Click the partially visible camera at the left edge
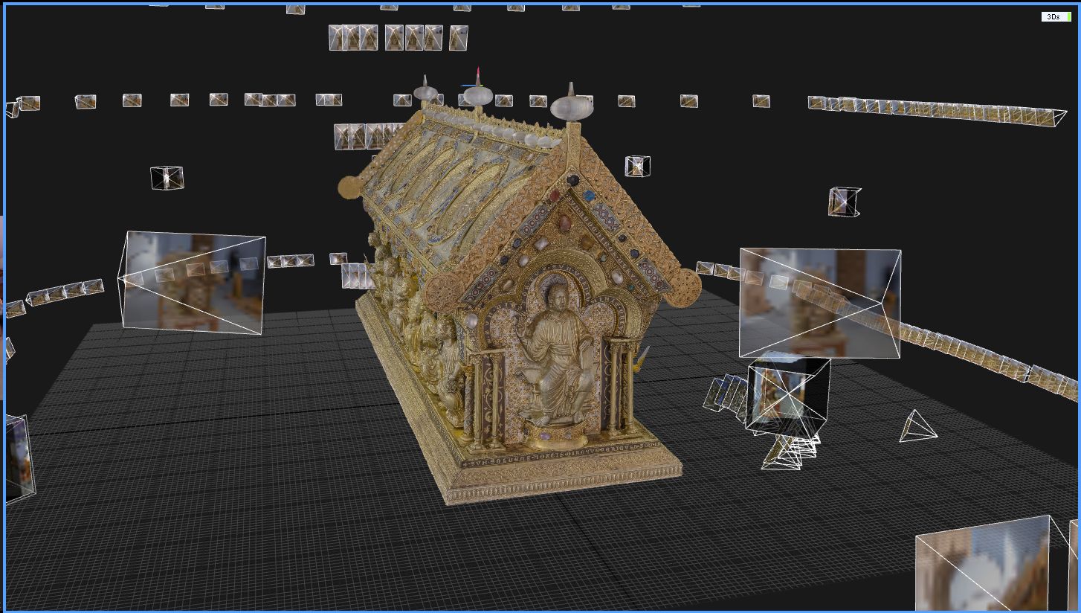 click(18, 457)
